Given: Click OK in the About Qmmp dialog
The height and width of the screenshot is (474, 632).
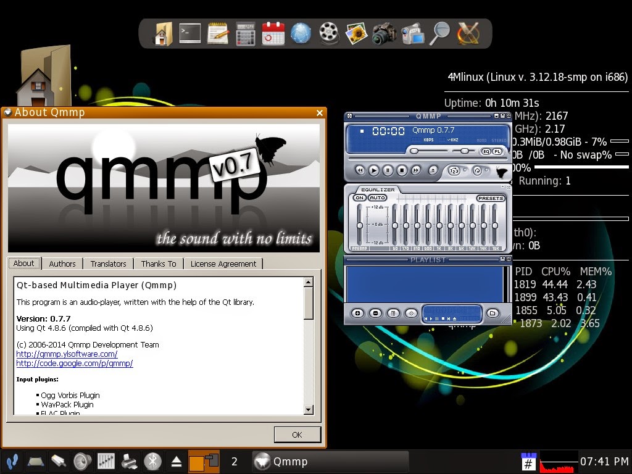Looking at the screenshot, I should (x=297, y=434).
